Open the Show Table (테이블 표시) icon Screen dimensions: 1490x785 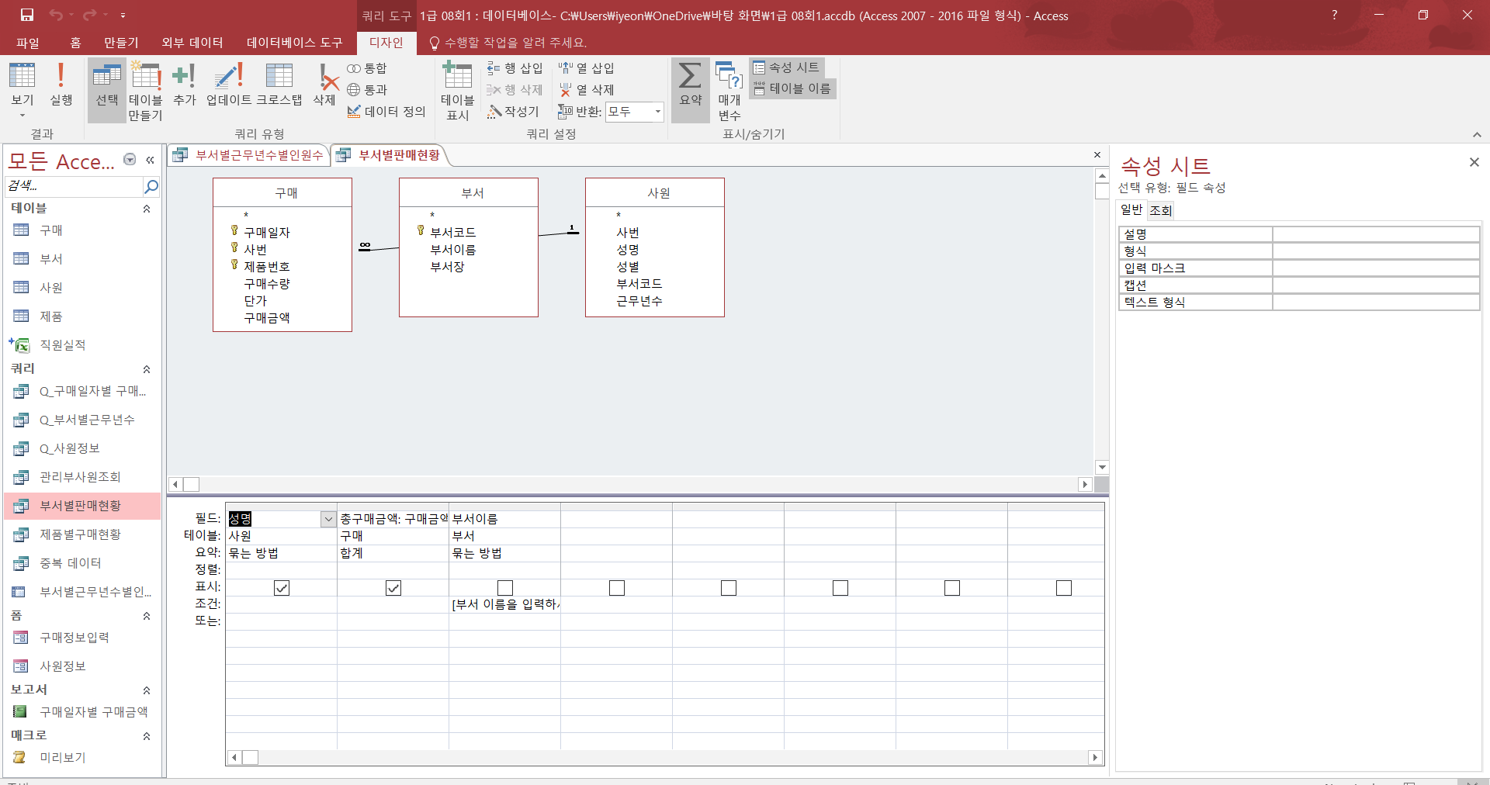click(x=457, y=90)
